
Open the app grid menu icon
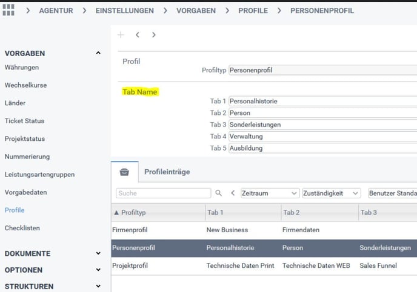tap(8, 10)
